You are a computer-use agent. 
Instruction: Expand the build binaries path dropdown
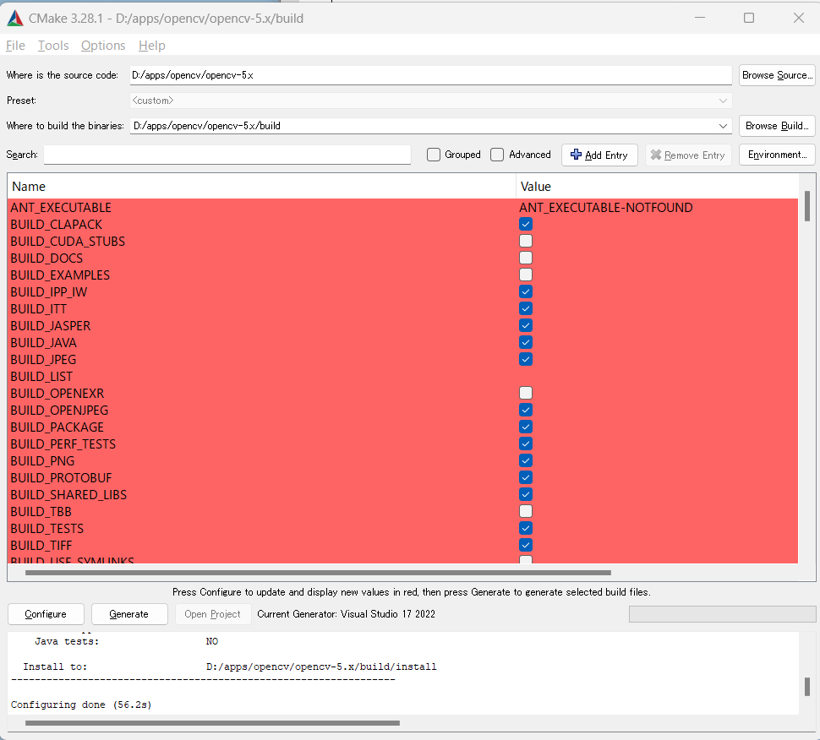[x=723, y=126]
